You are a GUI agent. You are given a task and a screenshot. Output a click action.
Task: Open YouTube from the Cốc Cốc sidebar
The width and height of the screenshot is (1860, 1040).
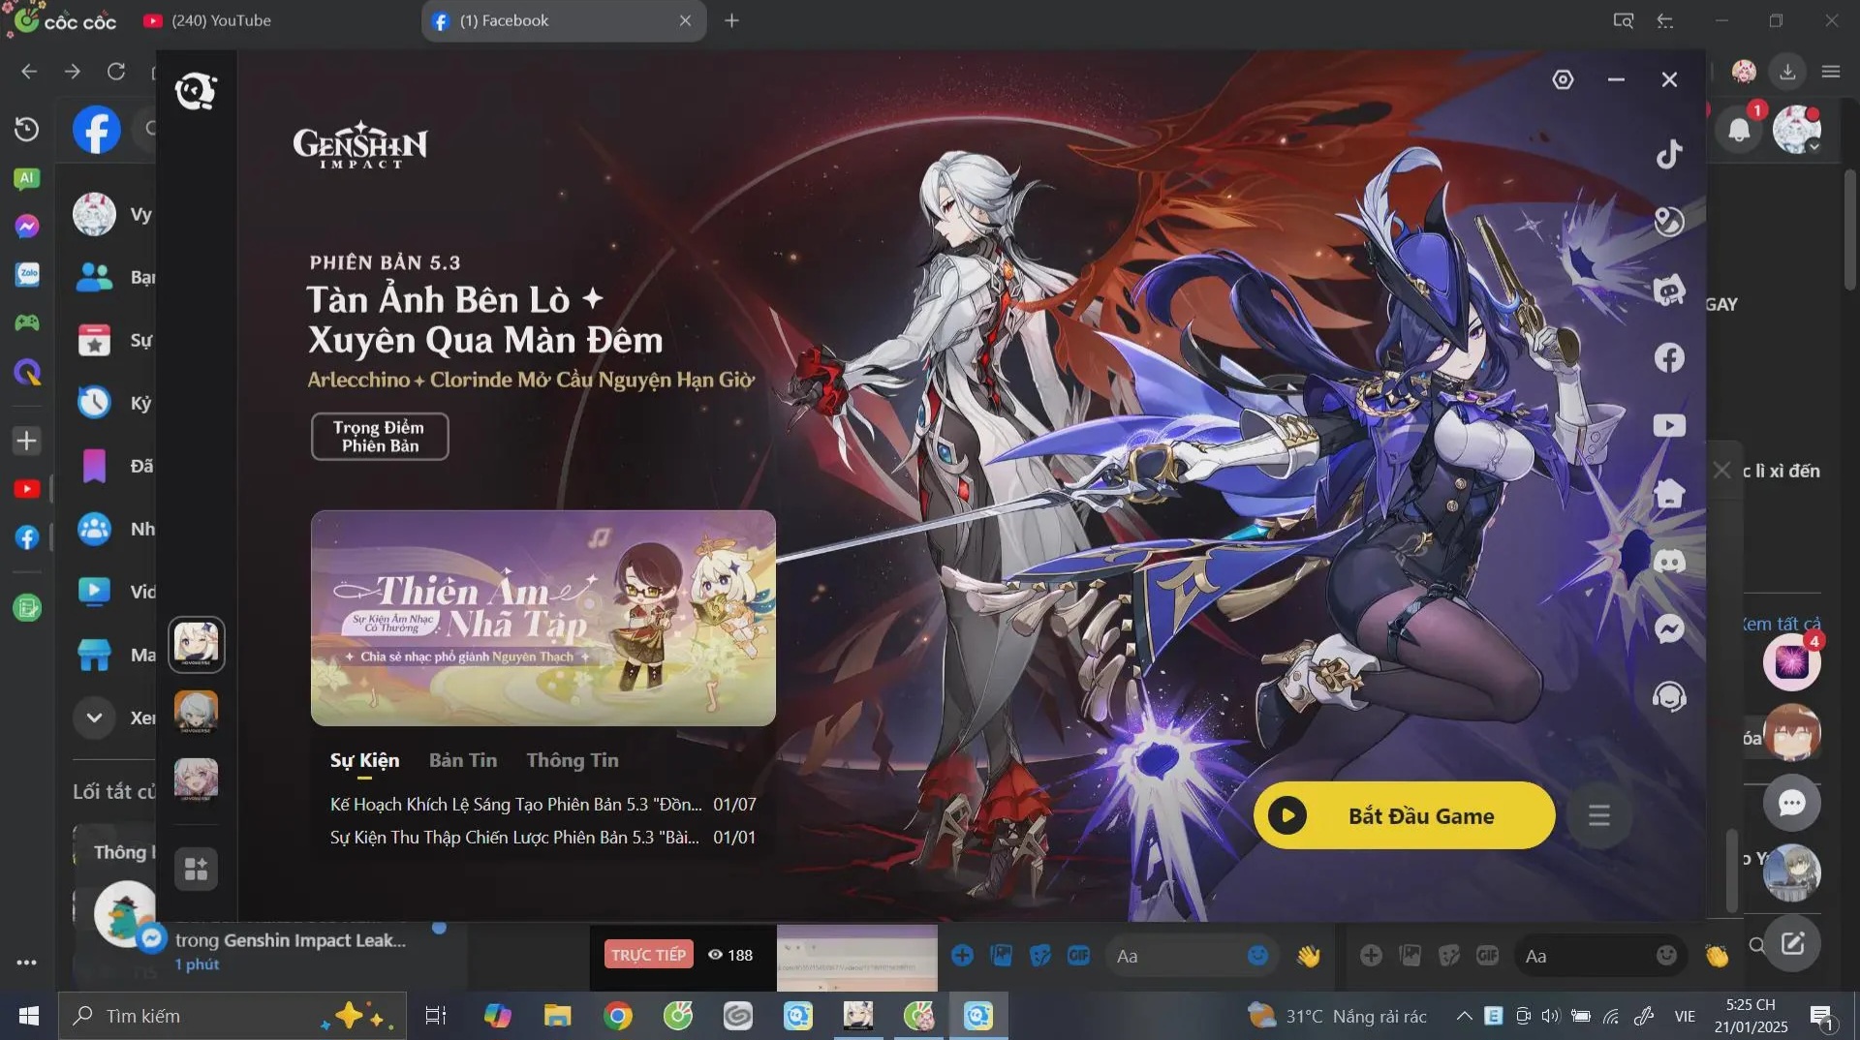click(27, 489)
